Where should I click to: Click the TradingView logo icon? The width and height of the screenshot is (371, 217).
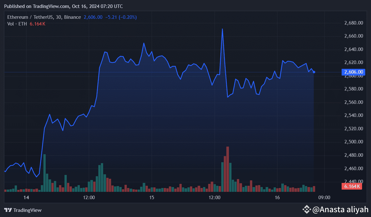pyautogui.click(x=8, y=210)
